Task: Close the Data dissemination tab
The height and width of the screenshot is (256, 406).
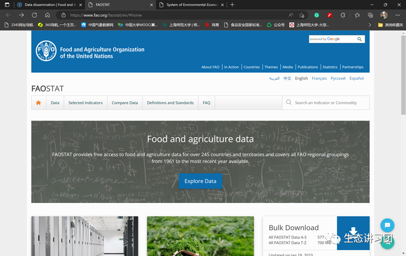Action: pyautogui.click(x=81, y=5)
